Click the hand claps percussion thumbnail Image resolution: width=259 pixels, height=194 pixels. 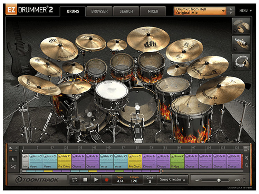point(241,26)
